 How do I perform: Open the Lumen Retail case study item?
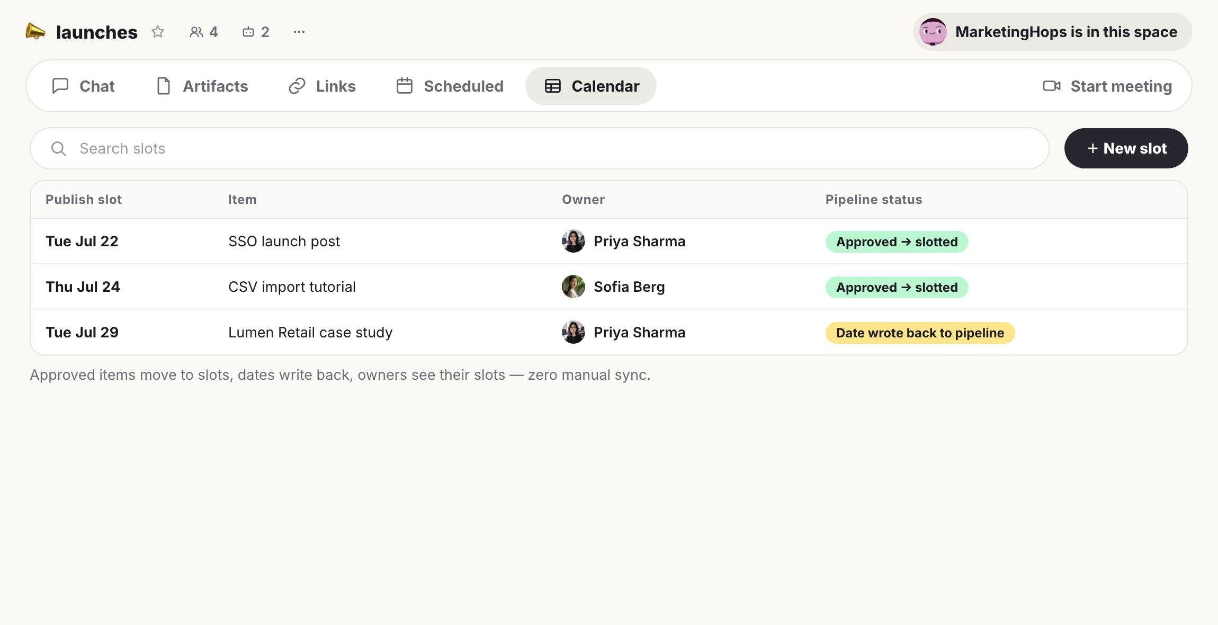[x=310, y=333]
